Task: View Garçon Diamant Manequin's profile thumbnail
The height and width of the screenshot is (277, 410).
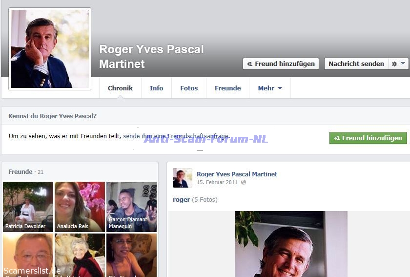Action: coord(131,207)
